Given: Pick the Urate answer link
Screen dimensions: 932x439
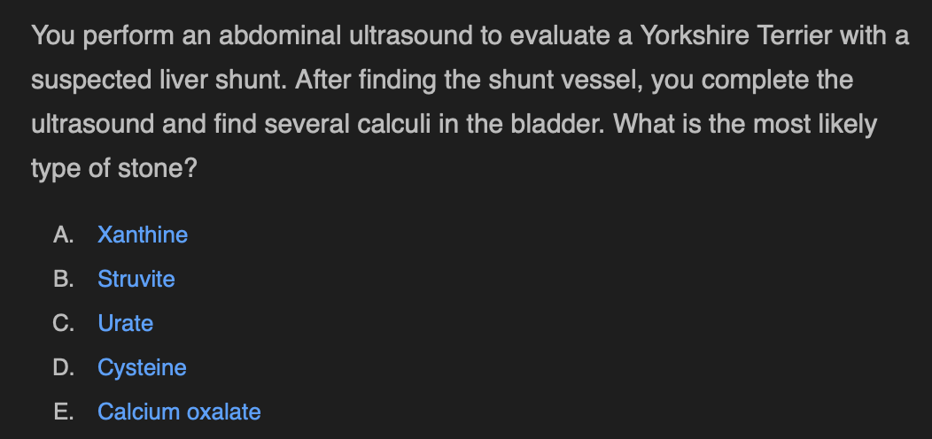Looking at the screenshot, I should 126,323.
